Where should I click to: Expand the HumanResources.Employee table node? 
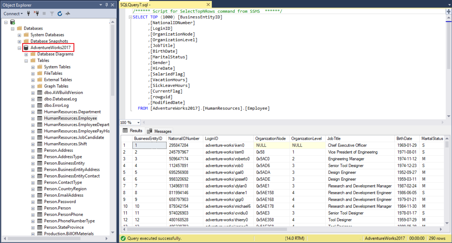33,119
